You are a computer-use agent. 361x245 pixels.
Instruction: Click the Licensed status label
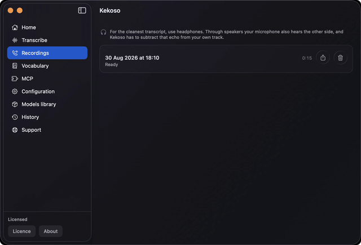pyautogui.click(x=17, y=220)
